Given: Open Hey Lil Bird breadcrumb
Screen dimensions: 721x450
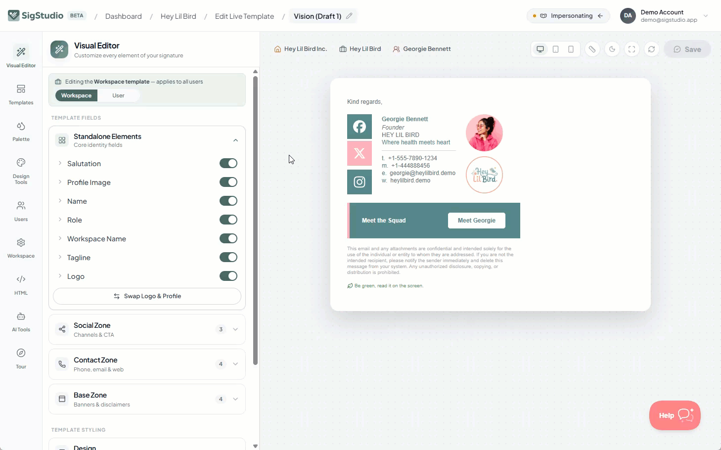Looking at the screenshot, I should [x=179, y=16].
